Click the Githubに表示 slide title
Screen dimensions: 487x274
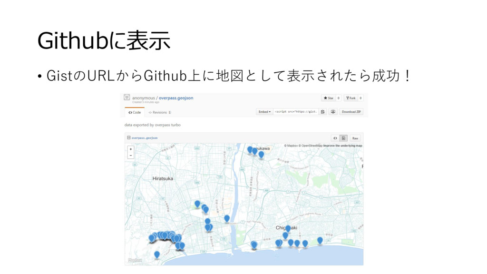tap(104, 40)
